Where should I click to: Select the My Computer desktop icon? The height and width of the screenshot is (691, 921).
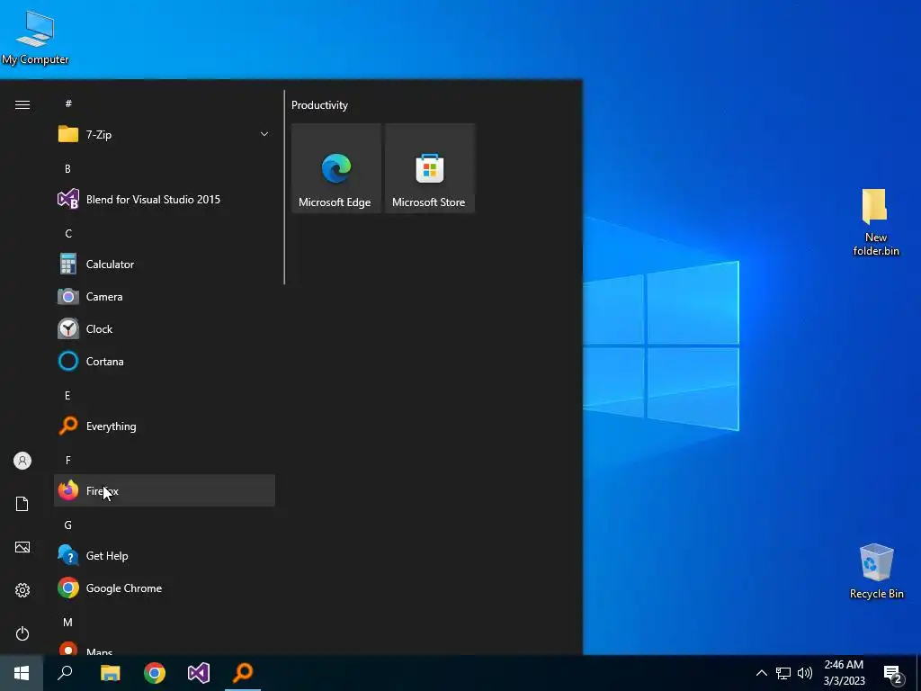35,37
